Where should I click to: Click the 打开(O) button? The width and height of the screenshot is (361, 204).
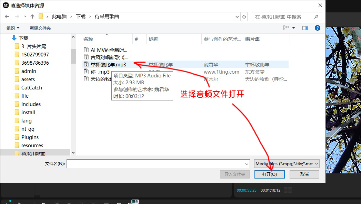269,174
